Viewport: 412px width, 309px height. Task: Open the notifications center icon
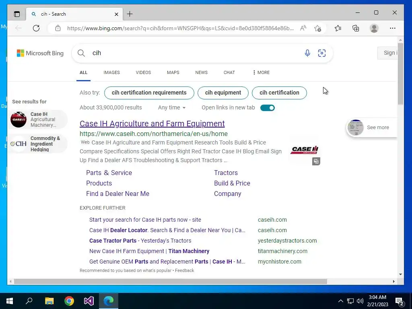click(399, 301)
